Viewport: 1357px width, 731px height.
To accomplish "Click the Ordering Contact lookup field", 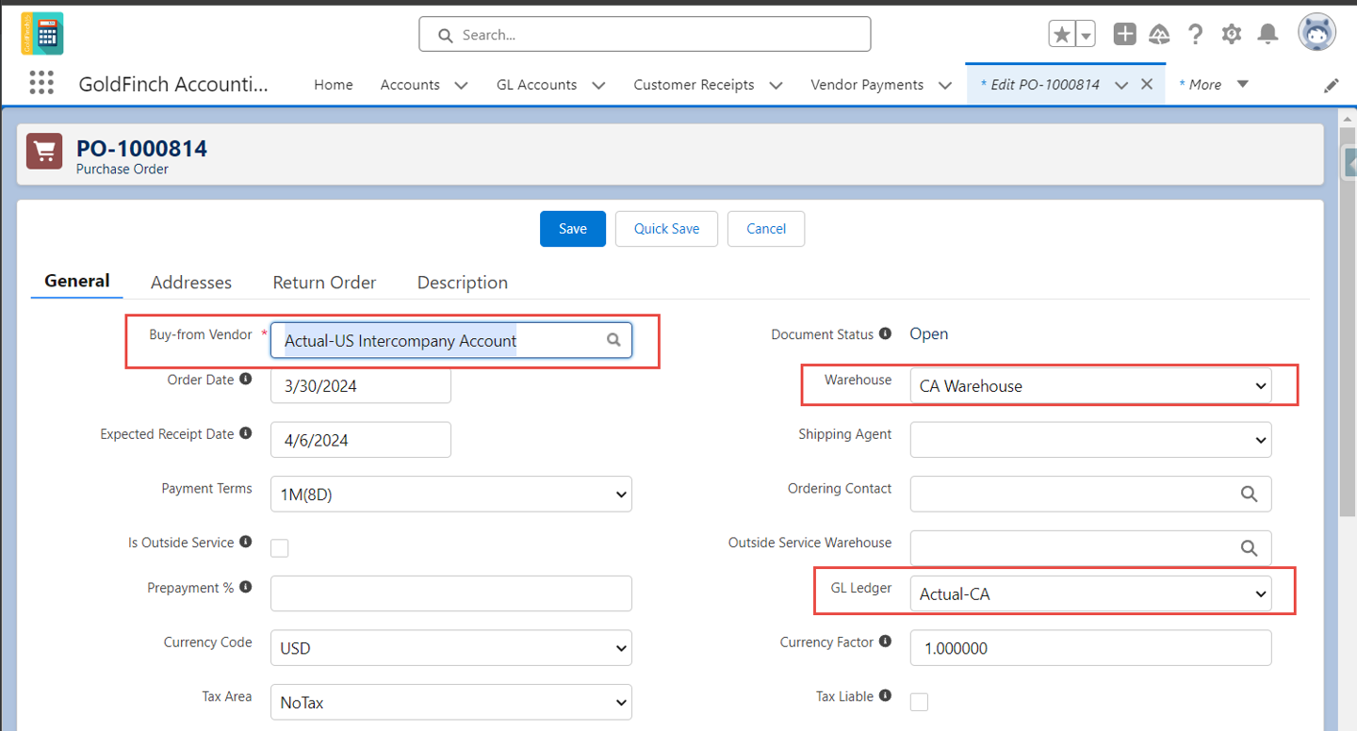I will (1090, 494).
